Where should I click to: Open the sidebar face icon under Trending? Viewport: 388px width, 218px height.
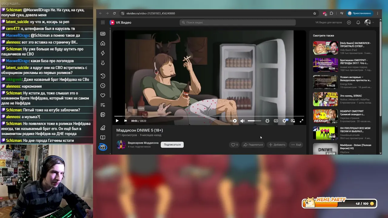tap(103, 63)
